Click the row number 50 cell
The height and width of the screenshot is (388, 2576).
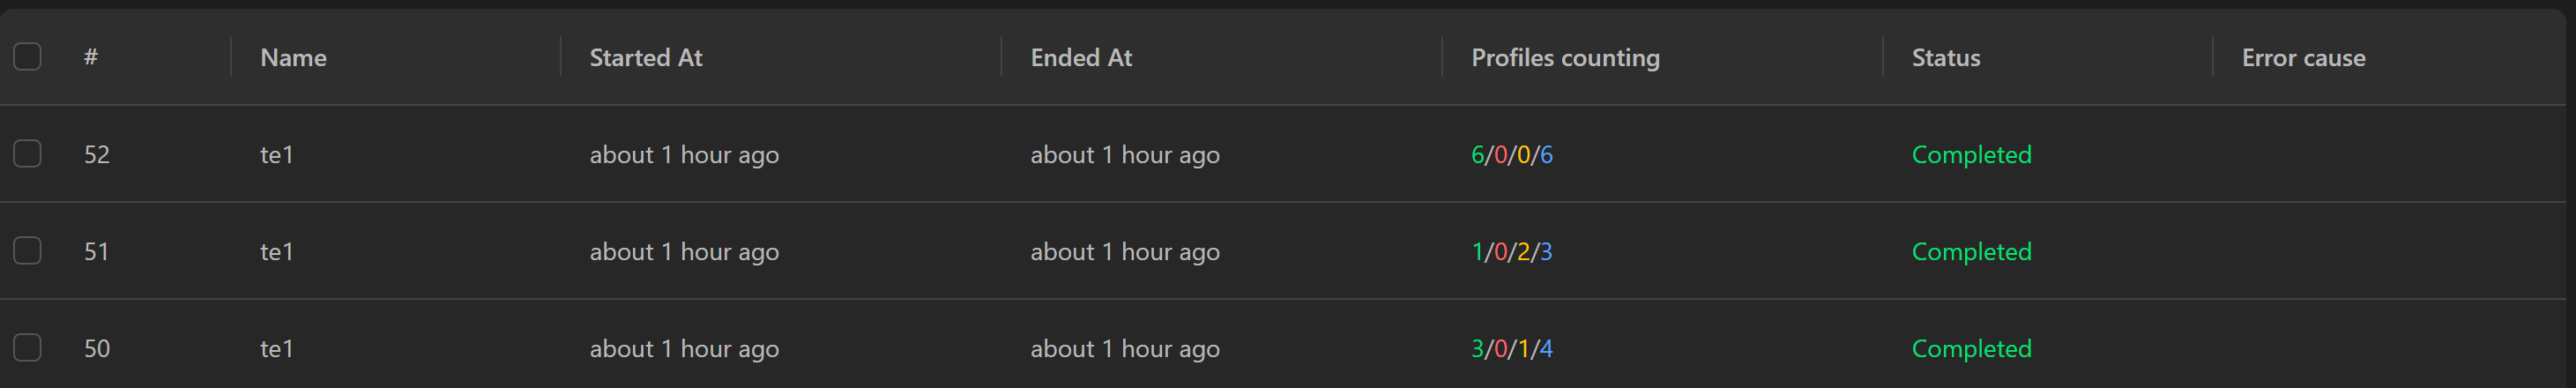click(97, 349)
